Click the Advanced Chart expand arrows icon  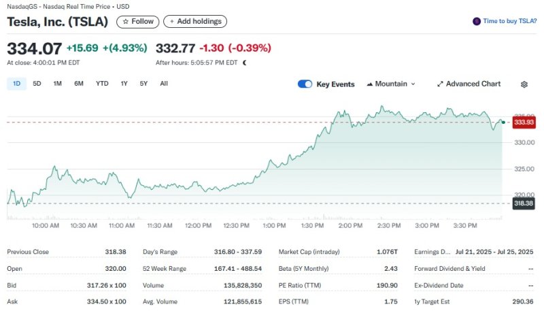click(440, 84)
